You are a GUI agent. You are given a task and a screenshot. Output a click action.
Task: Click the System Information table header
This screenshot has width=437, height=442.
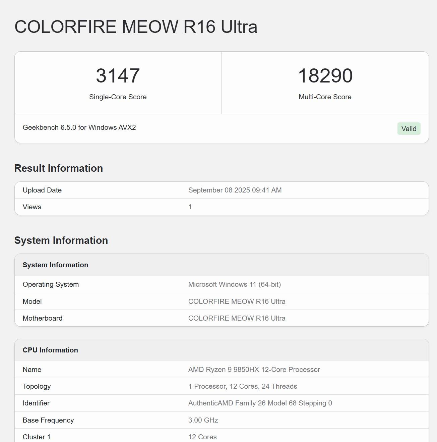coord(55,265)
